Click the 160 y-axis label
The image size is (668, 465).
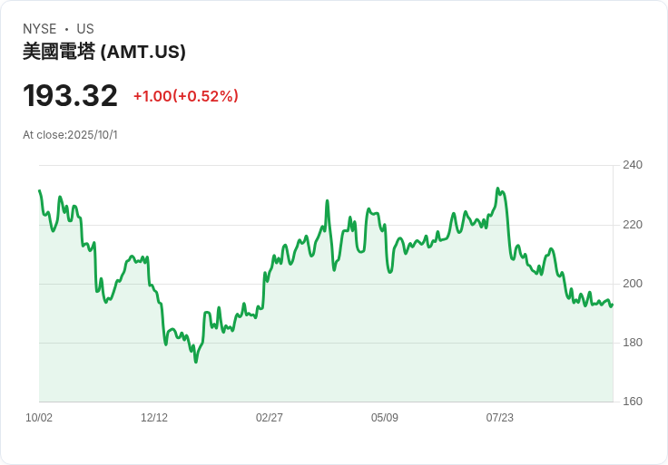click(x=633, y=402)
